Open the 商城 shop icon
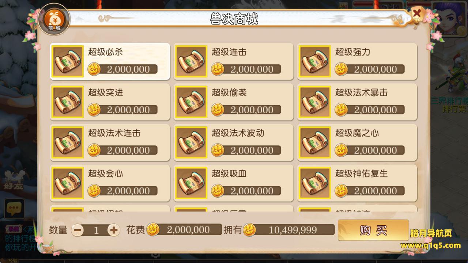This screenshot has height=263, width=468. click(x=53, y=19)
